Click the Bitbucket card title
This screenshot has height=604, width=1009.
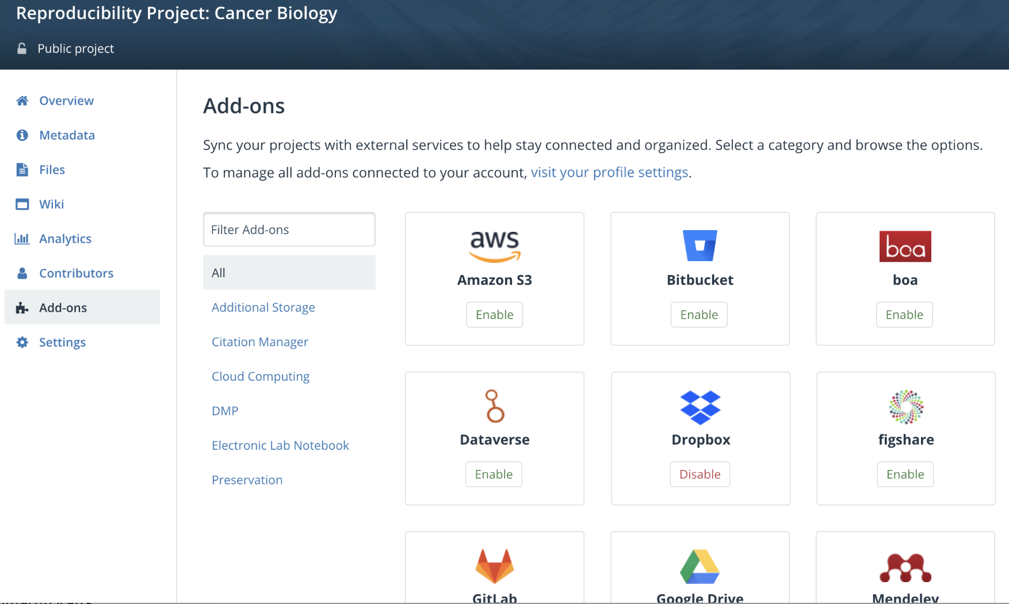click(700, 280)
